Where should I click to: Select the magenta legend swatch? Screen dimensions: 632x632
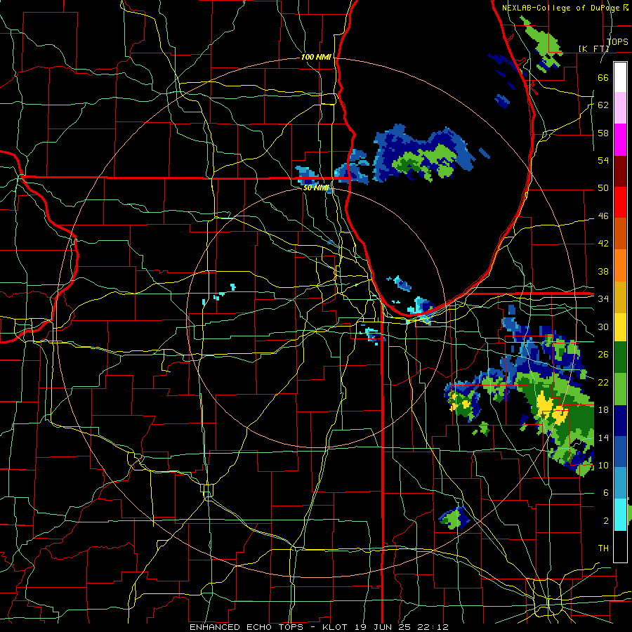coord(620,140)
